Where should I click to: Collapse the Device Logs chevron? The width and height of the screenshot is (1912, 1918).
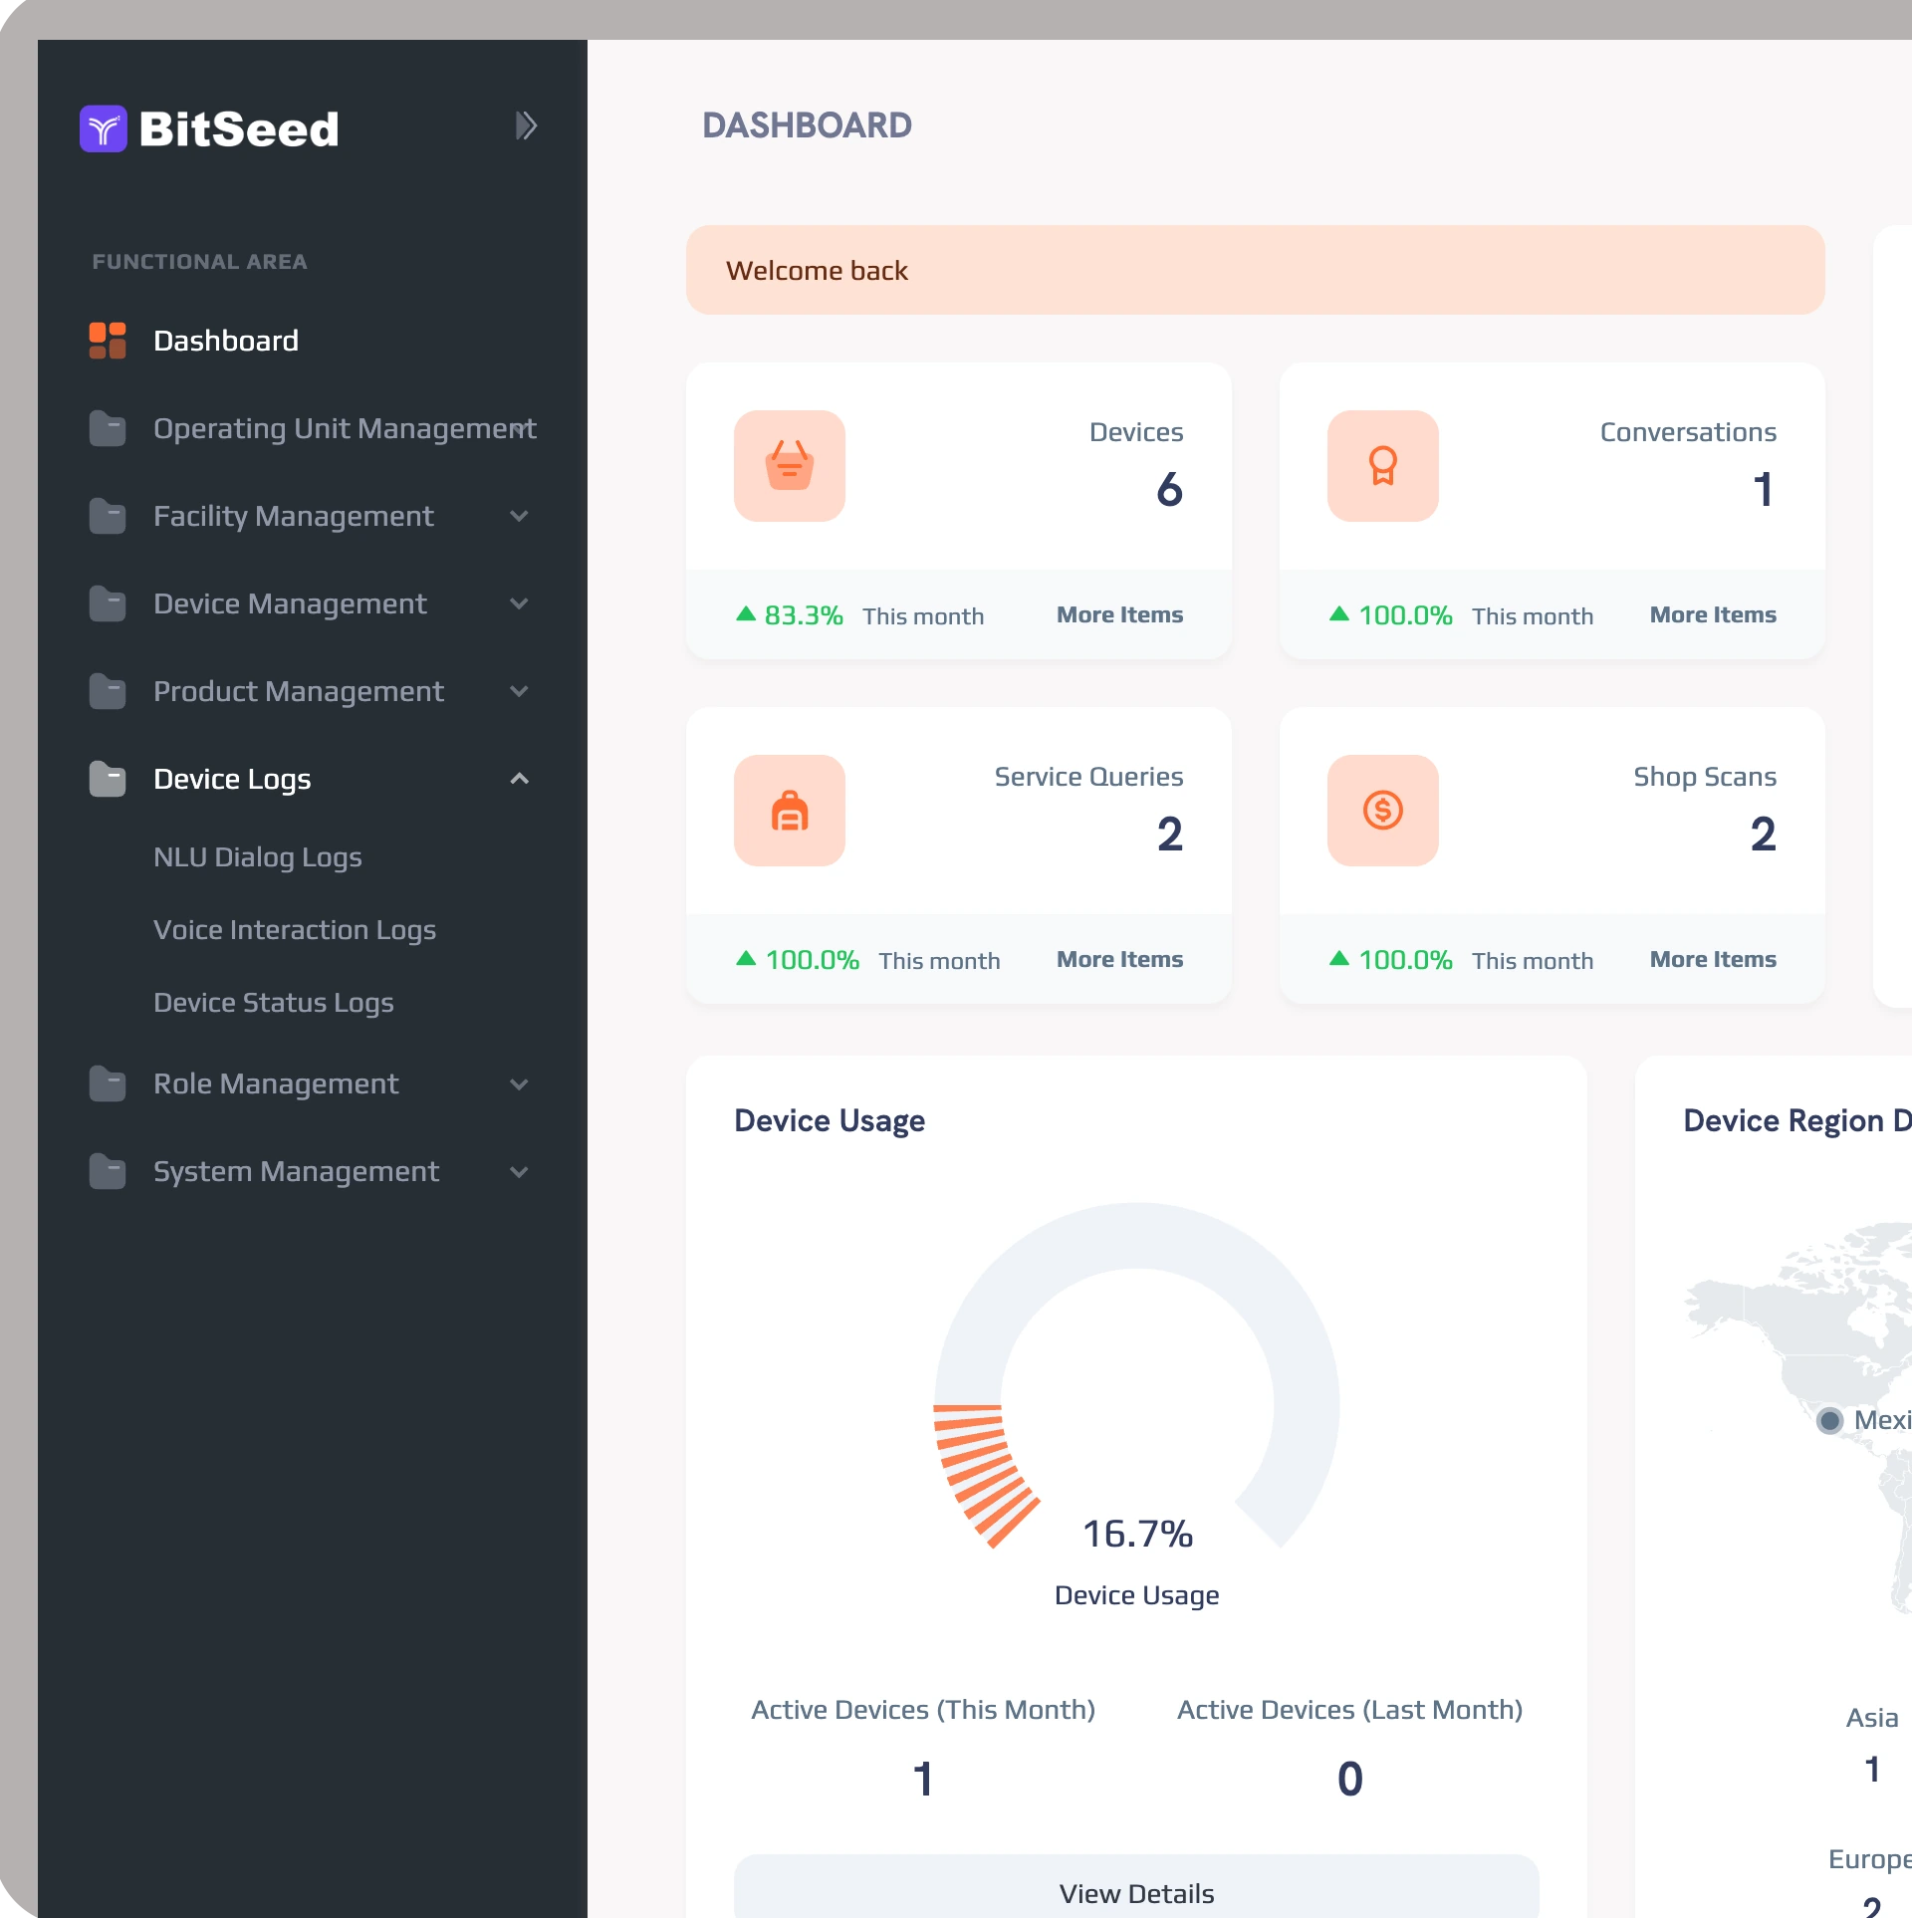pyautogui.click(x=519, y=779)
